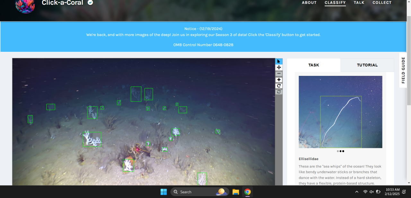
Task: Switch to the TUTORIAL tab
Action: pos(367,65)
